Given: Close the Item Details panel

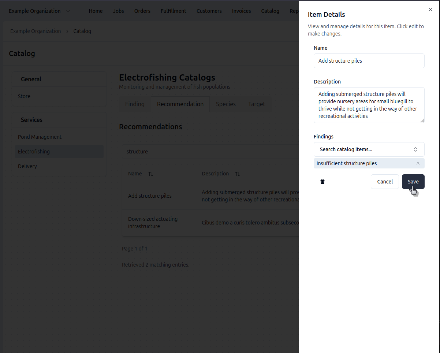Looking at the screenshot, I should [x=430, y=10].
